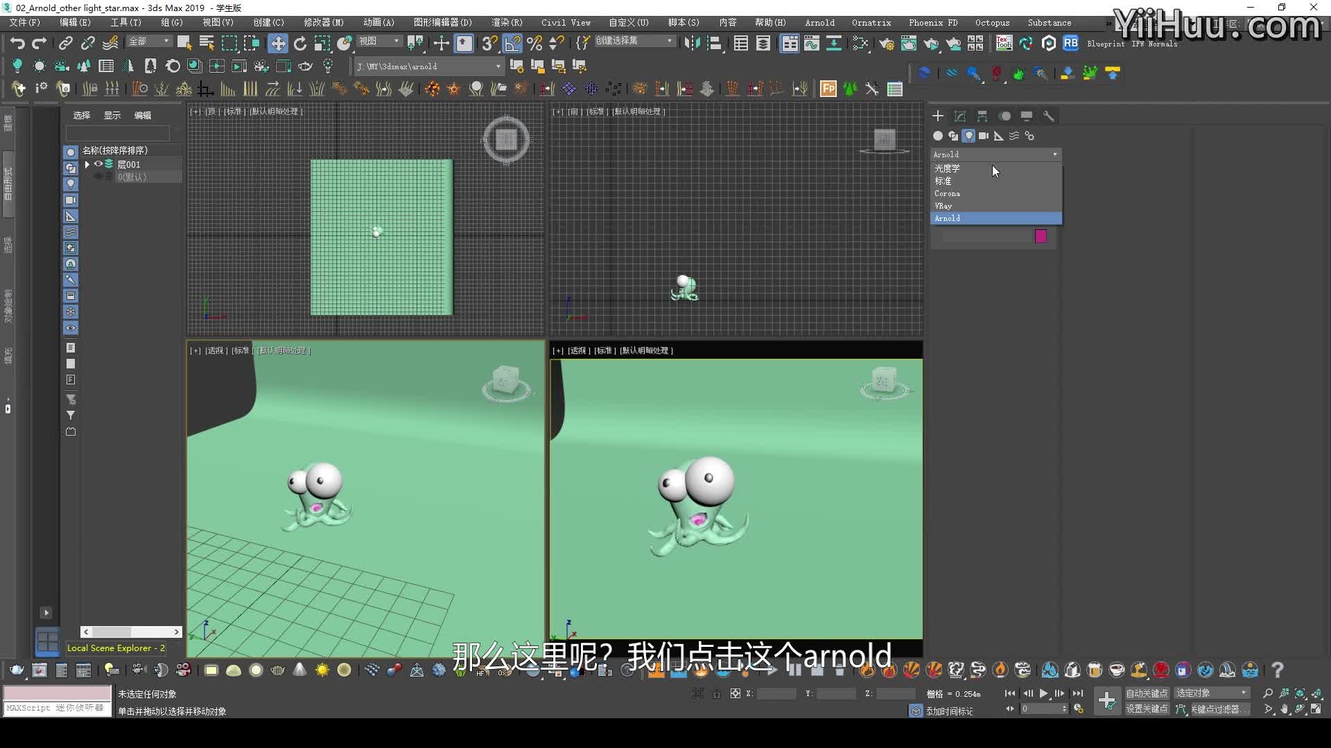
Task: Select the Cameras category icon
Action: tap(984, 136)
